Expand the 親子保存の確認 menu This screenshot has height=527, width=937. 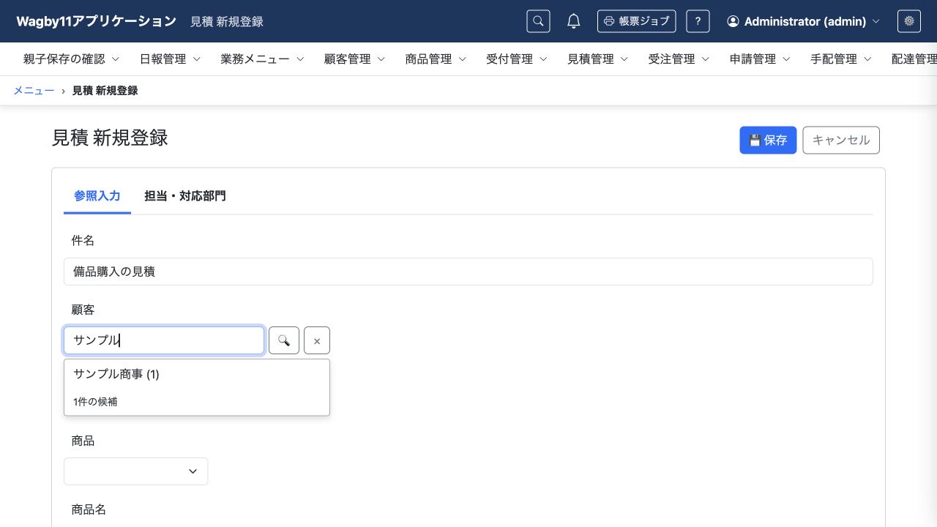tap(71, 59)
